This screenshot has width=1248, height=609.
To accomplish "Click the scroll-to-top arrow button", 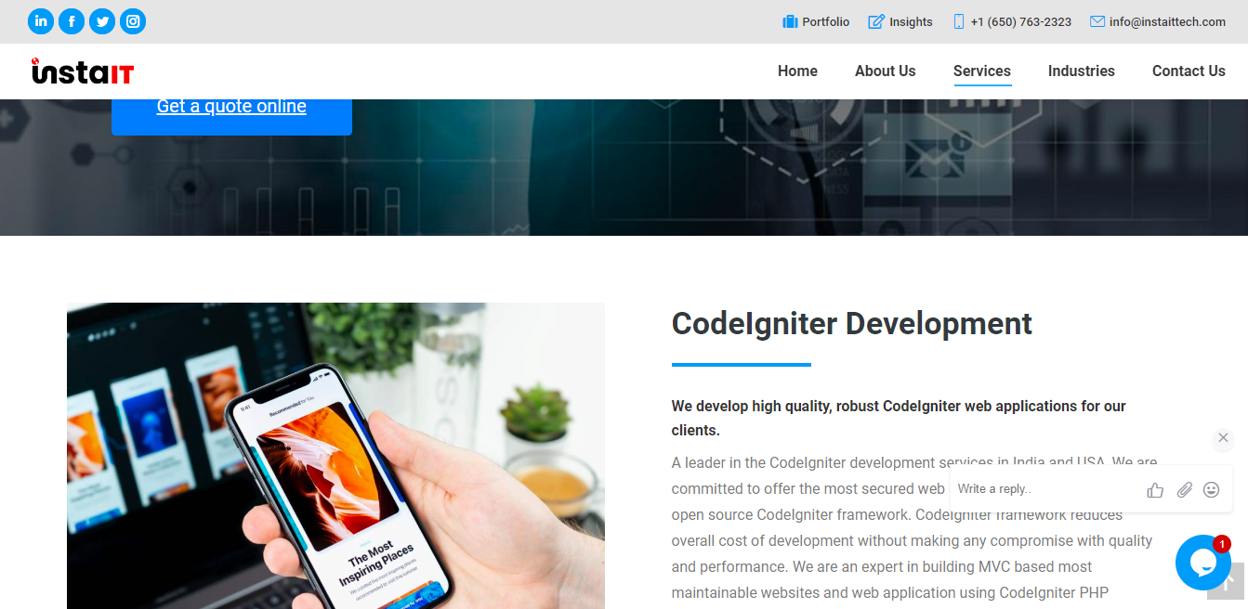I will point(1226,581).
